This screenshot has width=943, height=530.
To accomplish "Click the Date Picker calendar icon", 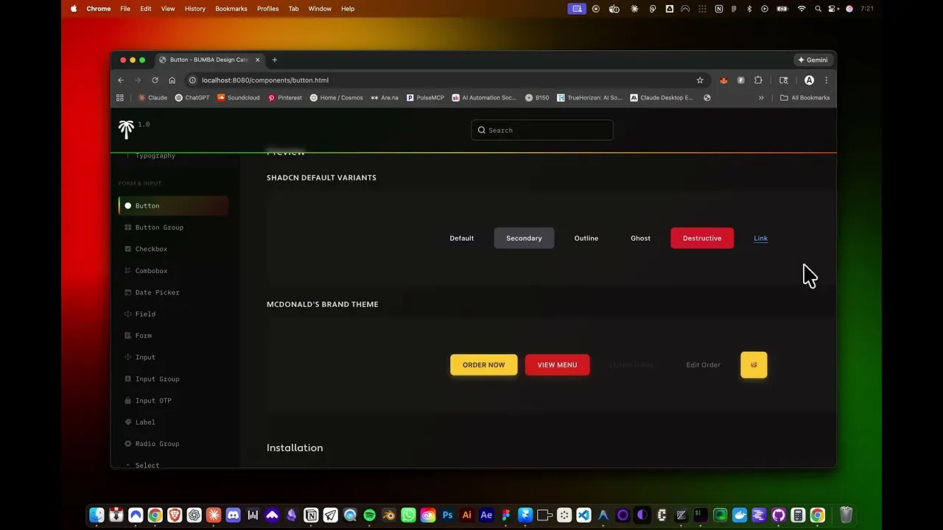I will point(128,292).
